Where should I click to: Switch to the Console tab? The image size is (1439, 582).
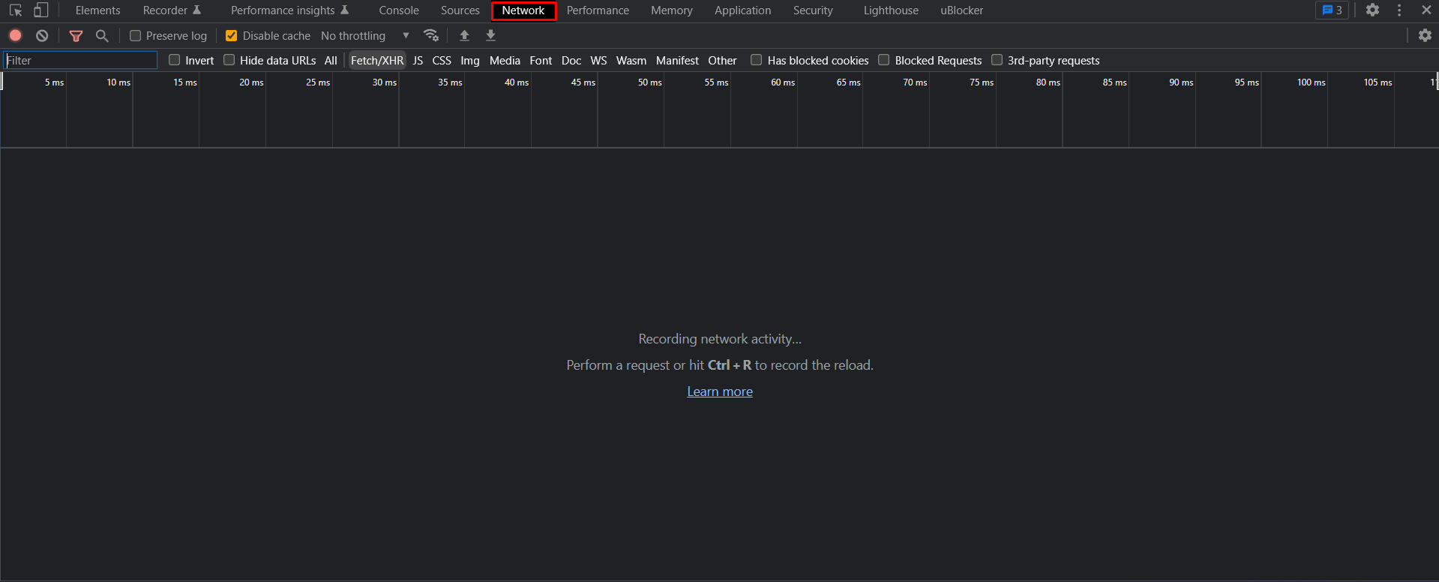pos(399,10)
